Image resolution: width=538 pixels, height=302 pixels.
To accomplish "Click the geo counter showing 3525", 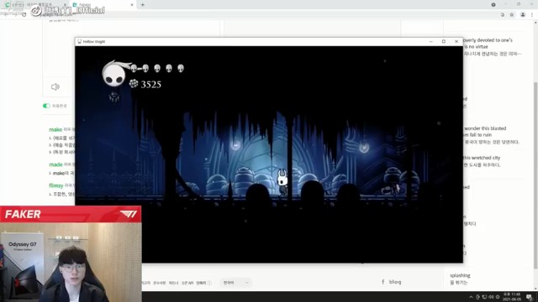I will [145, 84].
